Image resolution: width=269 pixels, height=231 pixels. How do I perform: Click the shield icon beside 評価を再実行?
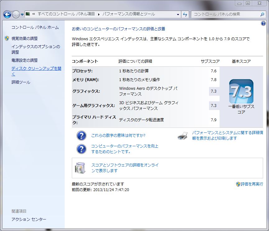tap(238, 184)
